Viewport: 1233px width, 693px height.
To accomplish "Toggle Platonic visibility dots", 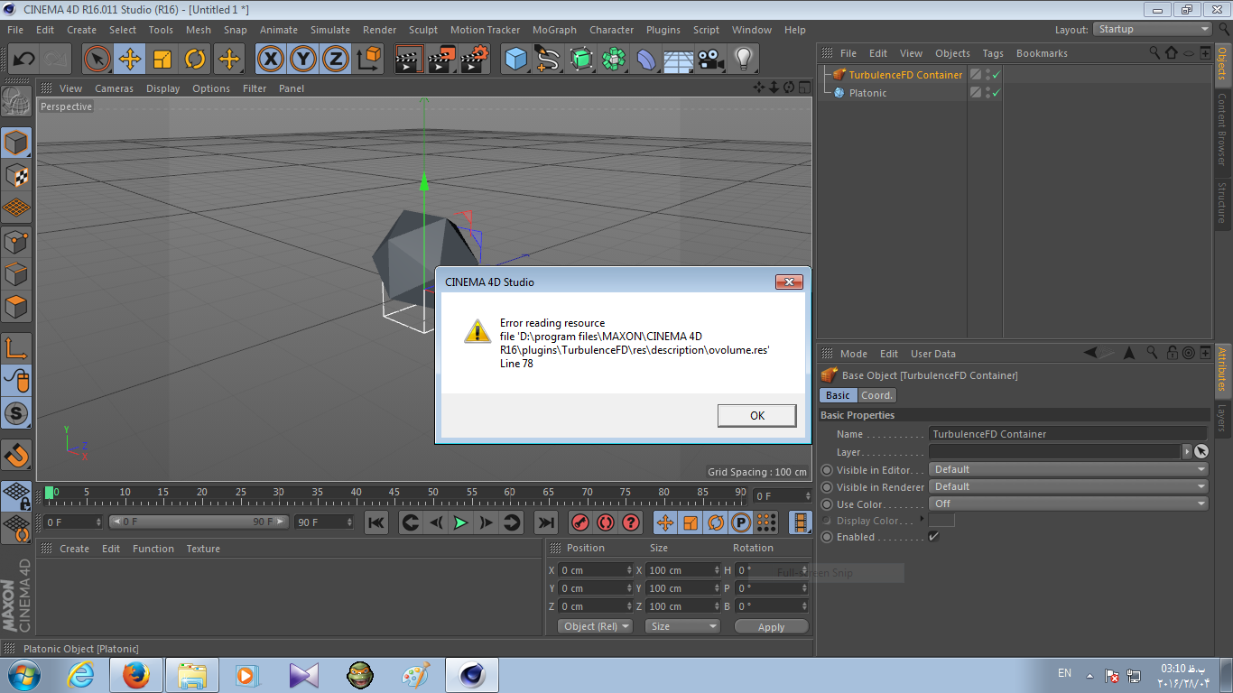I will tap(987, 93).
